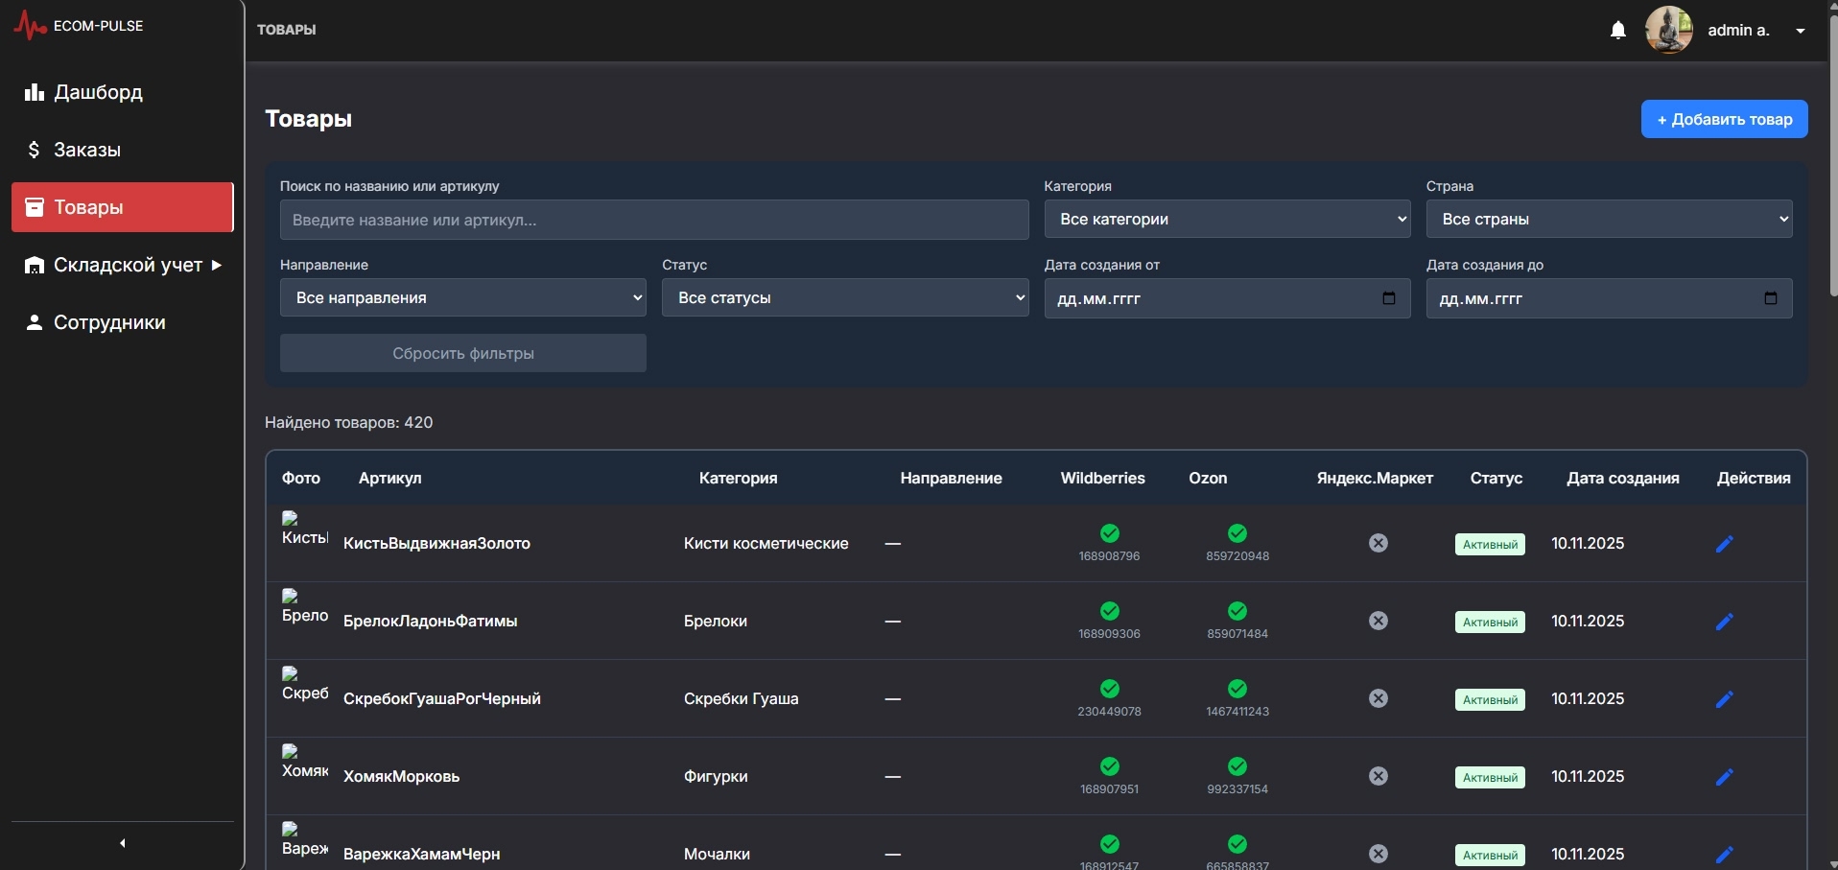This screenshot has height=870, width=1838.
Task: Click the ECOM-PULSE logo icon
Action: tap(30, 26)
